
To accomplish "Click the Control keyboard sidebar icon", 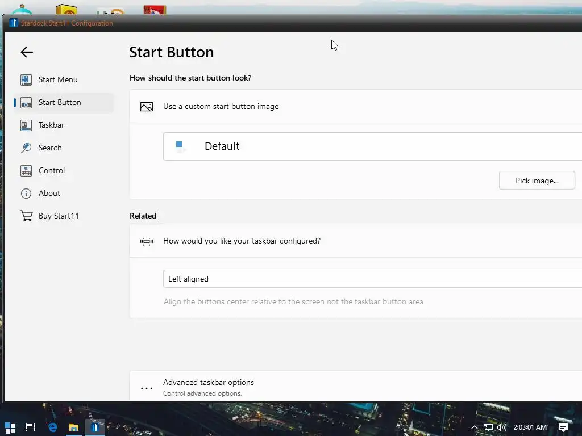I will tap(26, 170).
